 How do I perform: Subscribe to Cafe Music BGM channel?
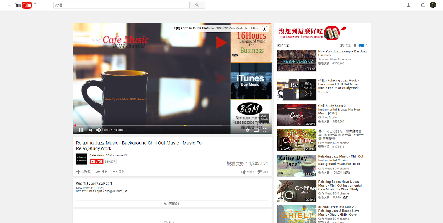click(97, 161)
